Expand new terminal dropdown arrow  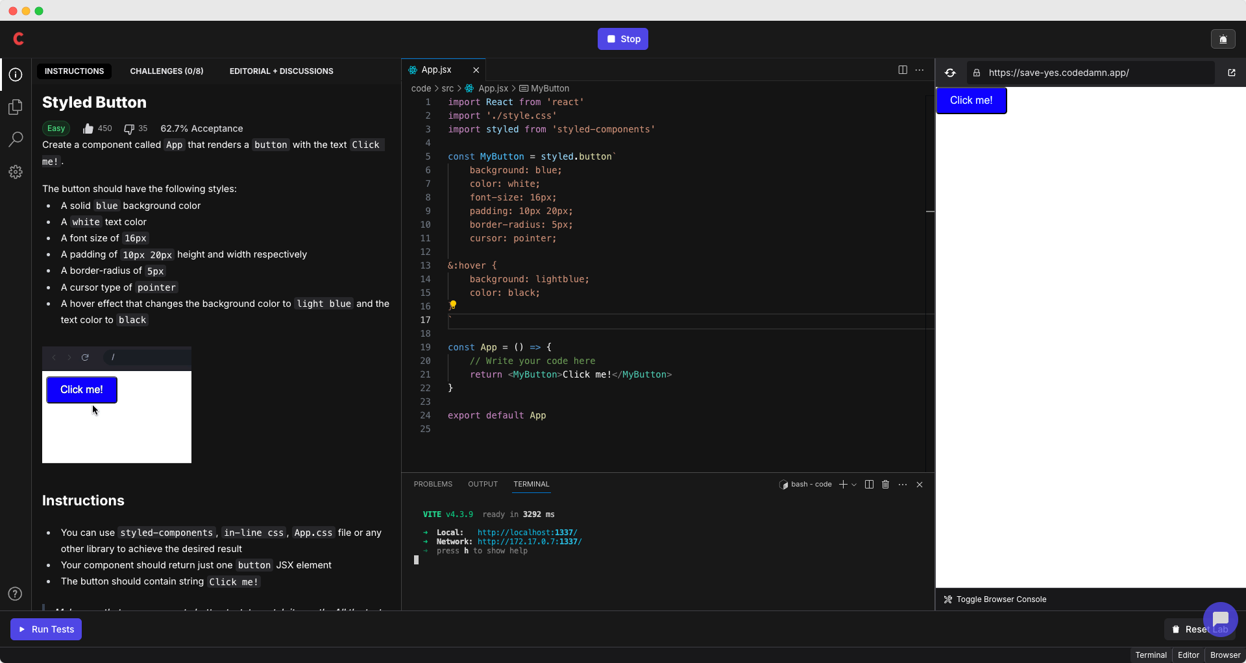click(854, 485)
